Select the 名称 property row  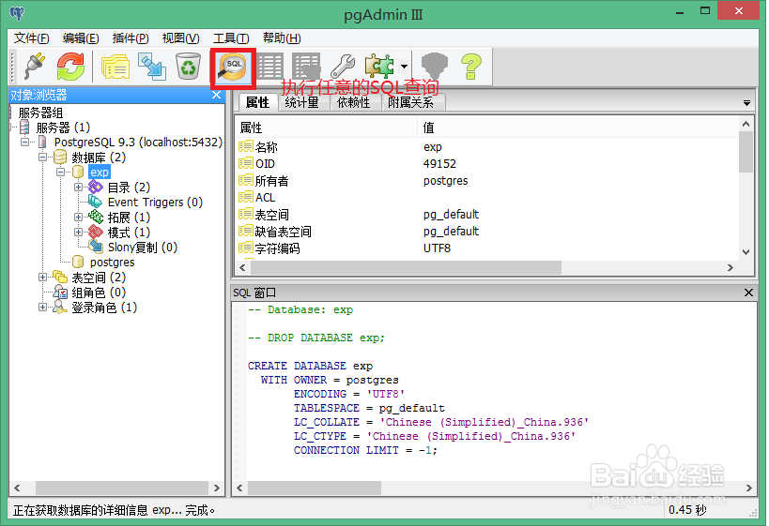pyautogui.click(x=486, y=147)
